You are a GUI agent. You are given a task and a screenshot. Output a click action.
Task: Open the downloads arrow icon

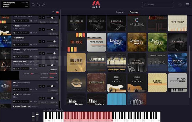(x=180, y=5)
